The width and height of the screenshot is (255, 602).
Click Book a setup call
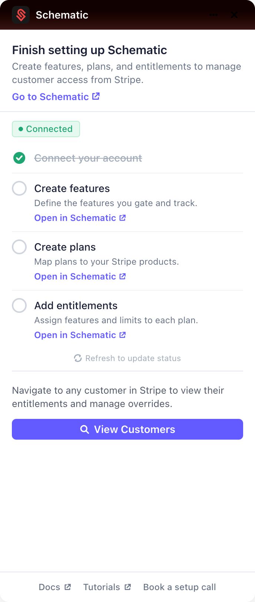point(179,587)
